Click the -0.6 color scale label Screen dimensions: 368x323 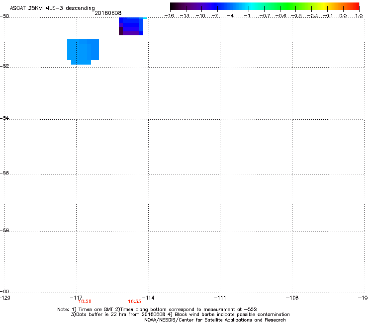280,16
